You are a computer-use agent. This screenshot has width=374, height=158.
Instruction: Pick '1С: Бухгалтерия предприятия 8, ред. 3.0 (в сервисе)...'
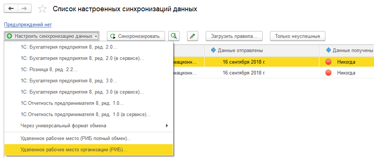83,92
